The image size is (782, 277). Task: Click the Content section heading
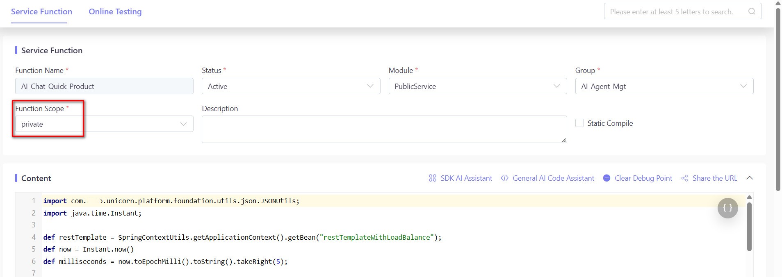tap(36, 178)
